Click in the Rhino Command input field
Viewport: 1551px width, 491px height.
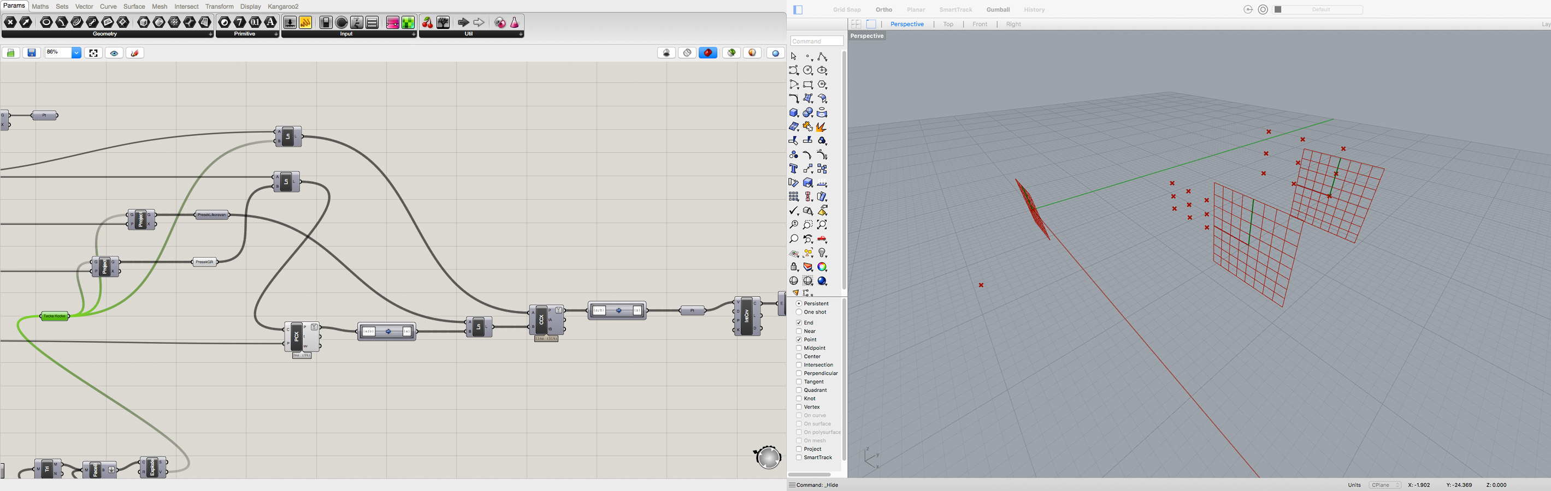(816, 41)
